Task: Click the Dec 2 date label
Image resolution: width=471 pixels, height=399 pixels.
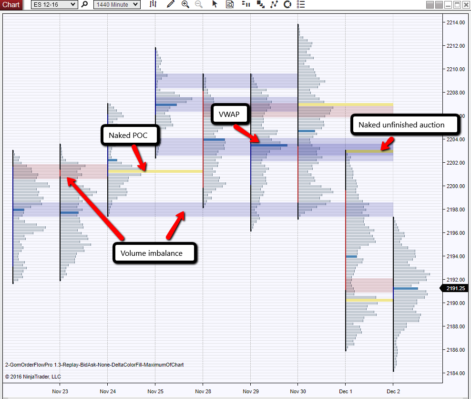Action: 393,391
